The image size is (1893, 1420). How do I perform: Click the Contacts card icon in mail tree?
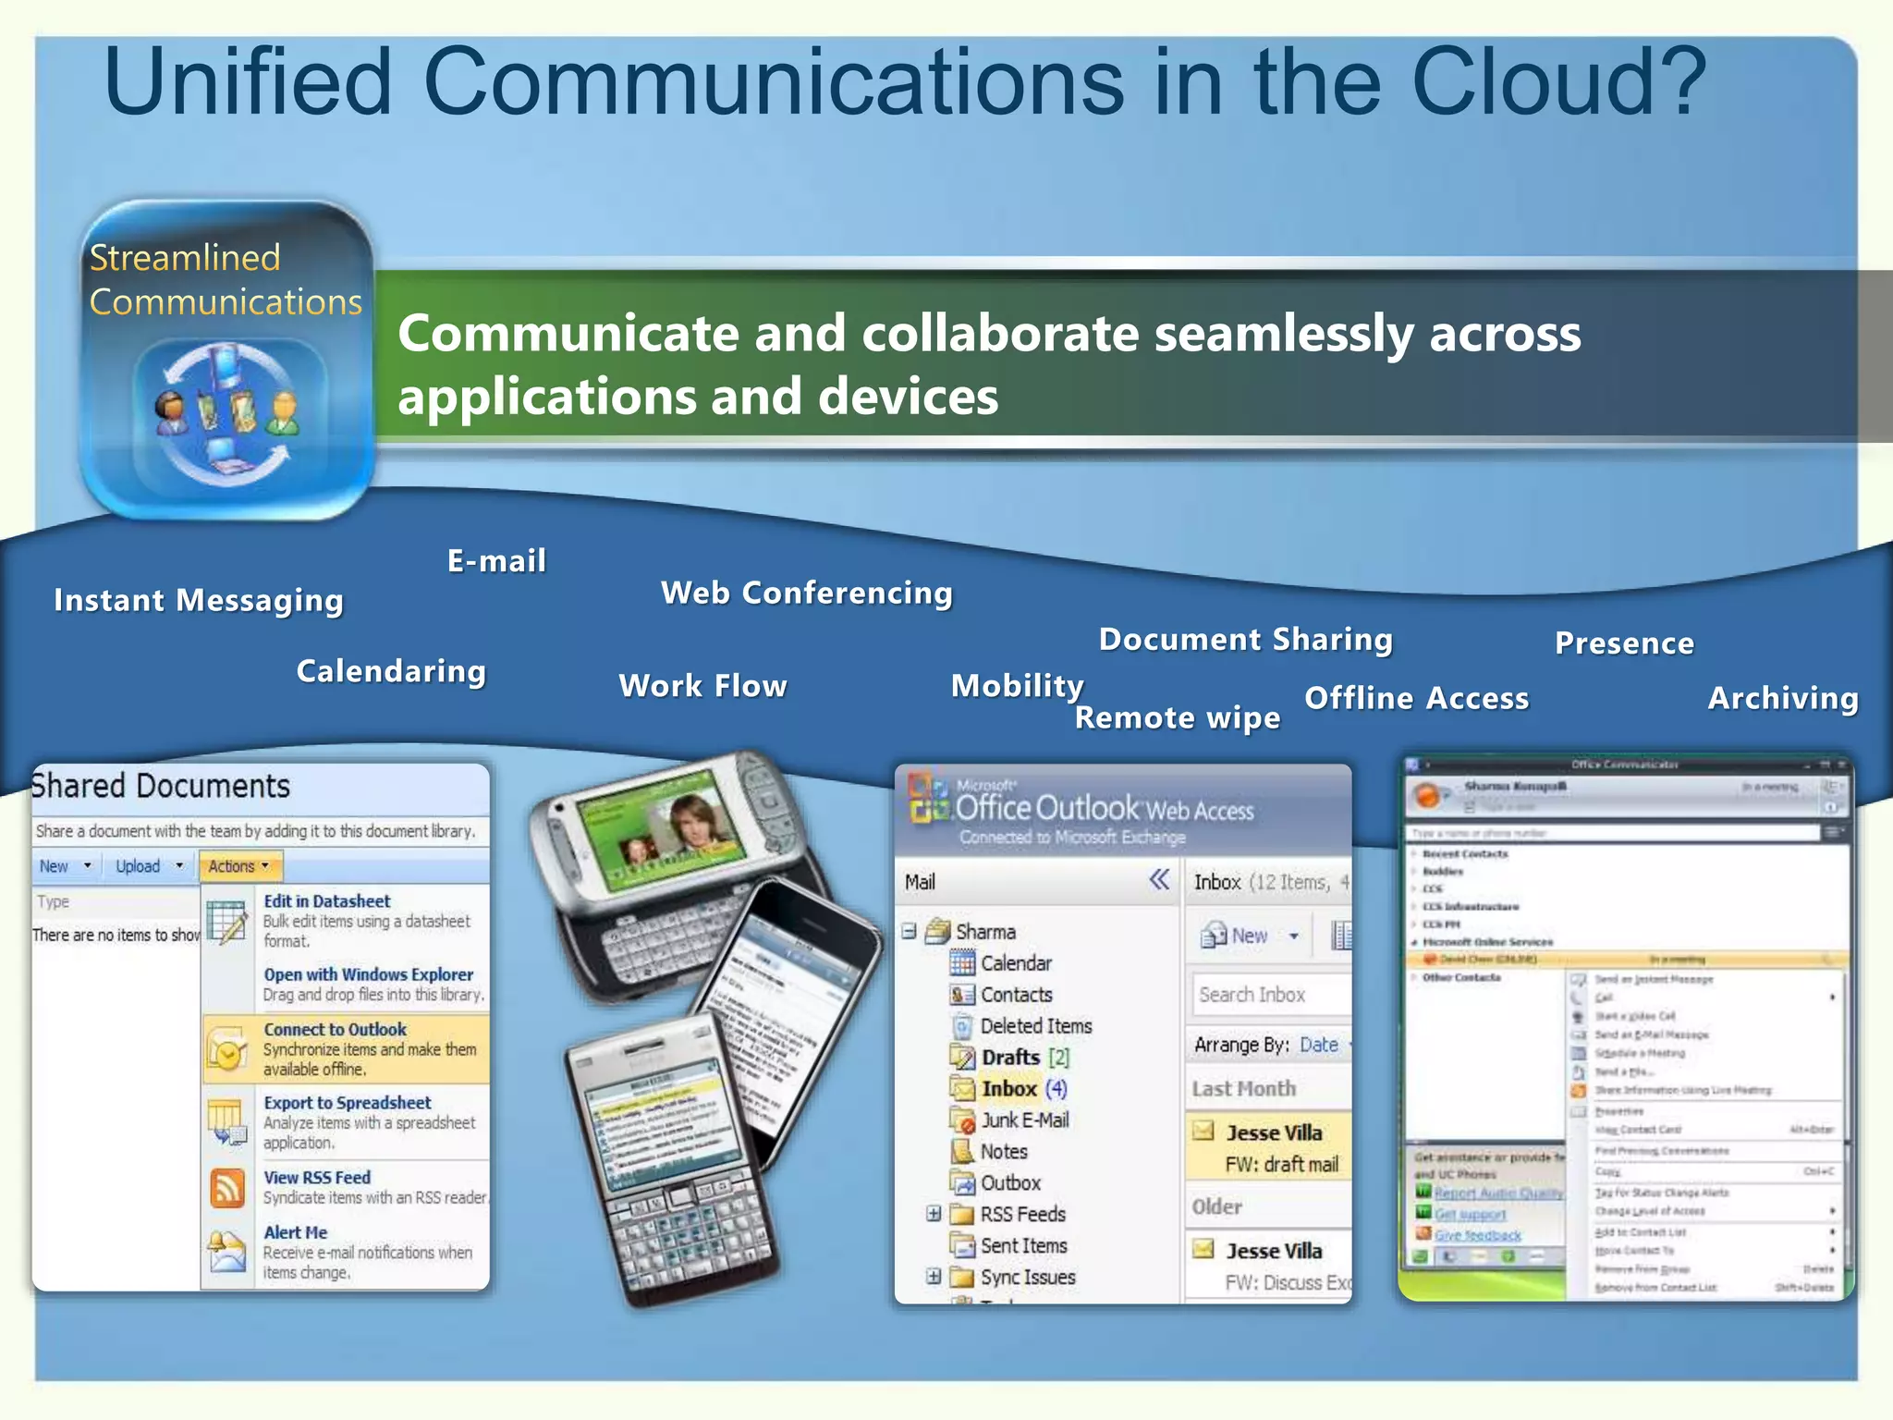click(962, 995)
